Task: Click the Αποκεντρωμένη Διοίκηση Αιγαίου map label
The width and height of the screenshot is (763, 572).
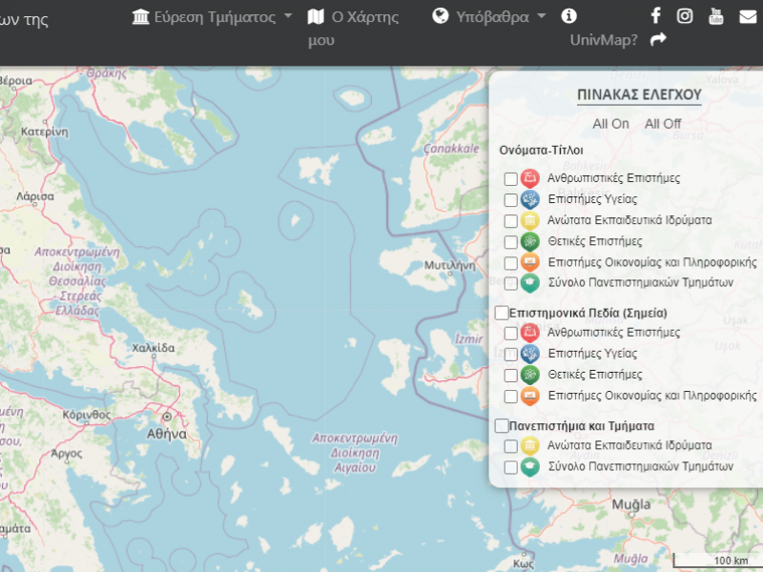Action: [355, 453]
